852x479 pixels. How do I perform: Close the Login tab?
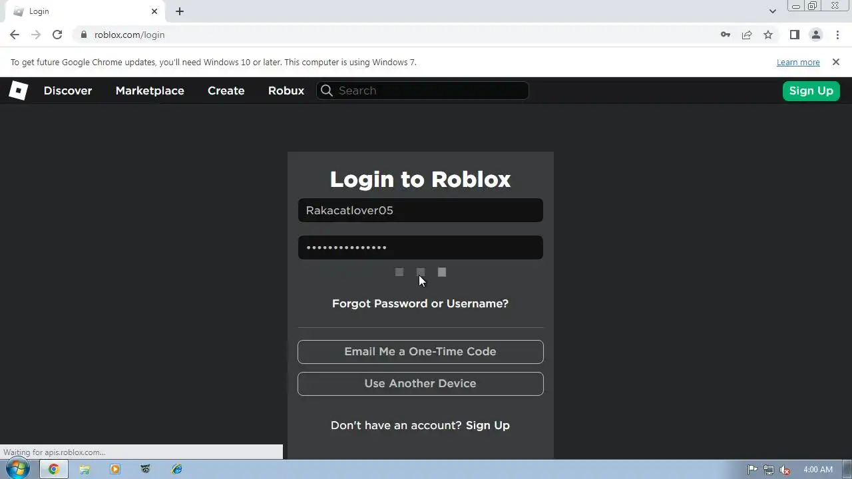[154, 11]
